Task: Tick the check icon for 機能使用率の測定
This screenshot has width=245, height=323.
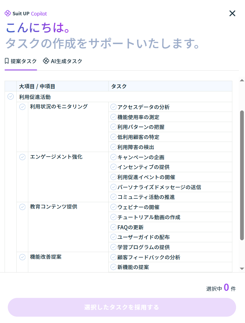Action: (x=113, y=117)
